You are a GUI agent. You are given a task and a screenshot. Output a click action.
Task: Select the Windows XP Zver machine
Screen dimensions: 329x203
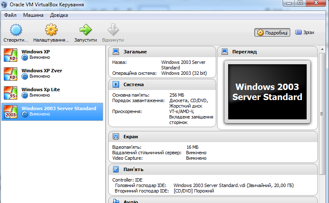pos(52,74)
